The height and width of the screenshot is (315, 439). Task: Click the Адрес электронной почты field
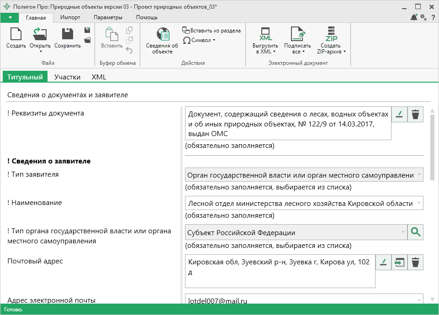coord(301,300)
